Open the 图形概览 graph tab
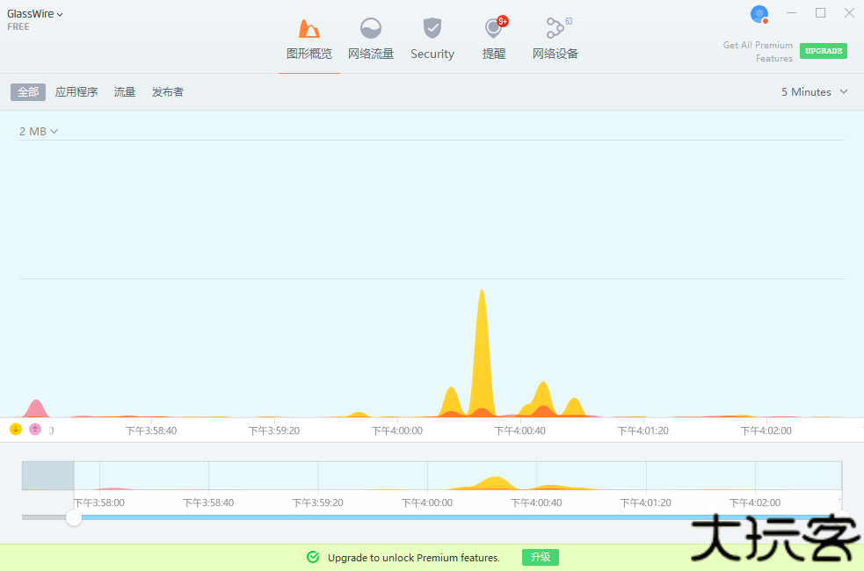 click(309, 40)
